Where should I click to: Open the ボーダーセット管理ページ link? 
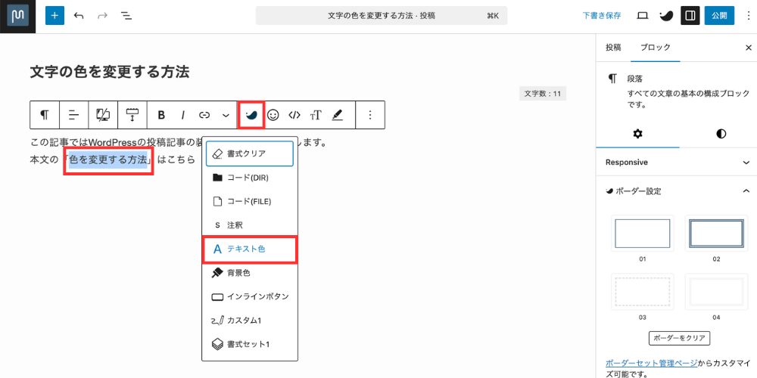[652, 363]
